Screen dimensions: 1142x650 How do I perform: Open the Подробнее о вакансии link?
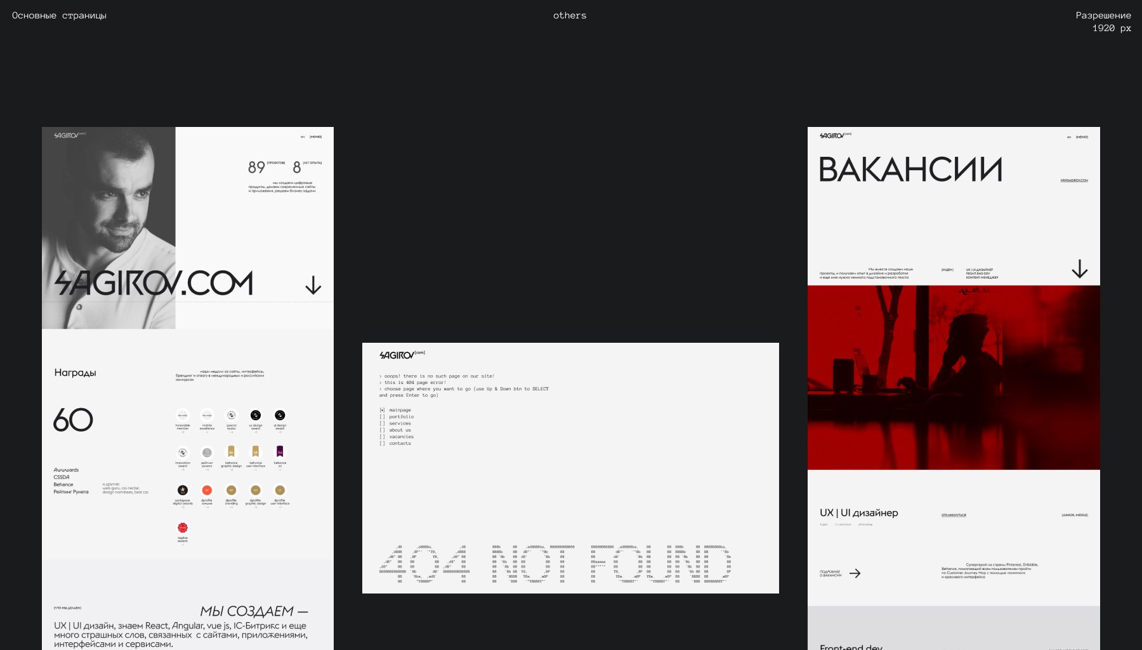point(830,573)
